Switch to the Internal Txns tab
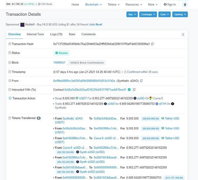 pos(35,34)
